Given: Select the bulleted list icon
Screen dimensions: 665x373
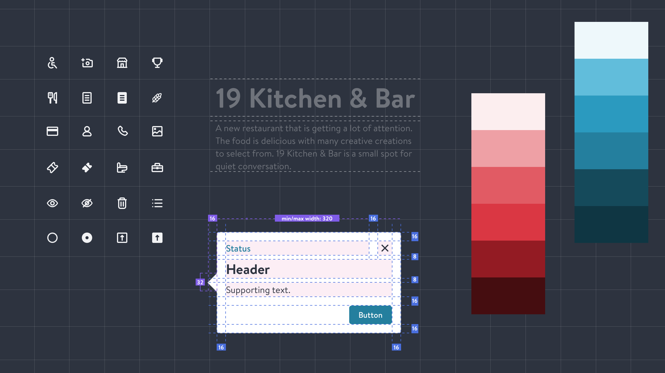Looking at the screenshot, I should pos(157,203).
